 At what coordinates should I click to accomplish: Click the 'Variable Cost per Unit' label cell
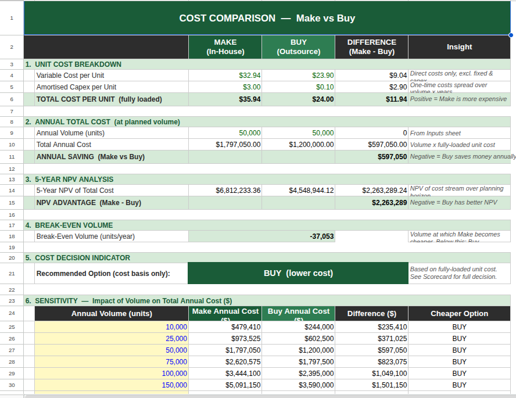[112, 76]
